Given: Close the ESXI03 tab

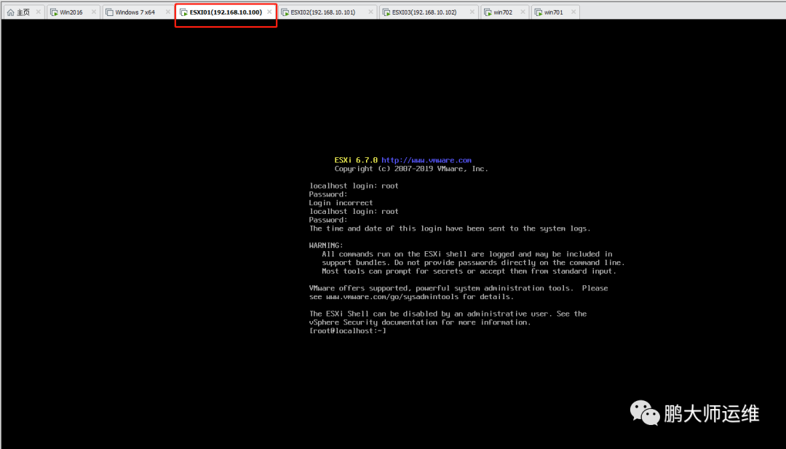Looking at the screenshot, I should pyautogui.click(x=472, y=12).
